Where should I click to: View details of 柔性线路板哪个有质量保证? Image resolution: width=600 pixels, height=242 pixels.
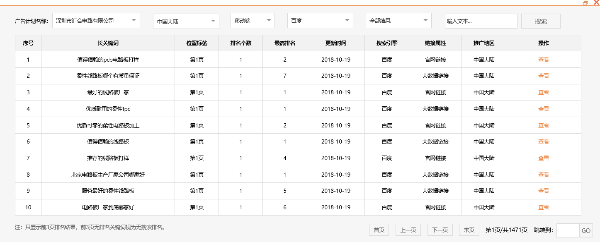(x=543, y=76)
